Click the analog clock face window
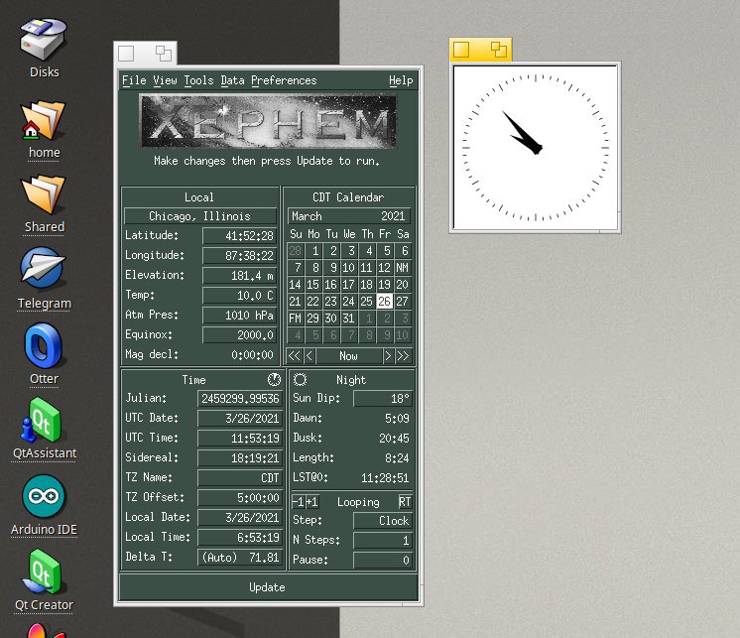The image size is (740, 638). point(536,147)
